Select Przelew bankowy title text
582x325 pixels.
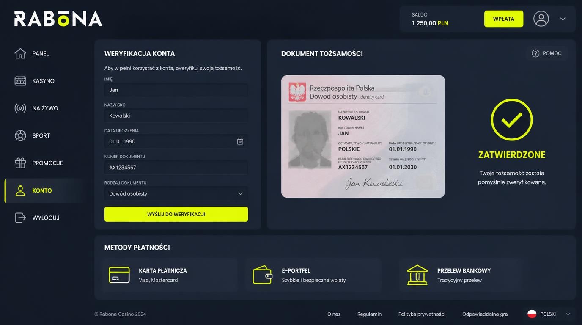(464, 270)
